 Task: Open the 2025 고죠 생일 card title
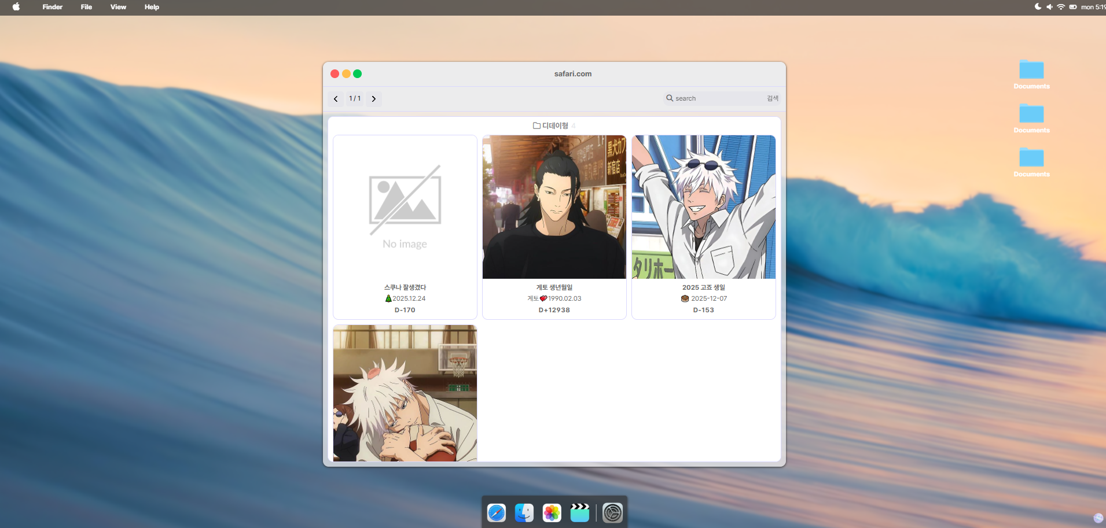tap(704, 287)
